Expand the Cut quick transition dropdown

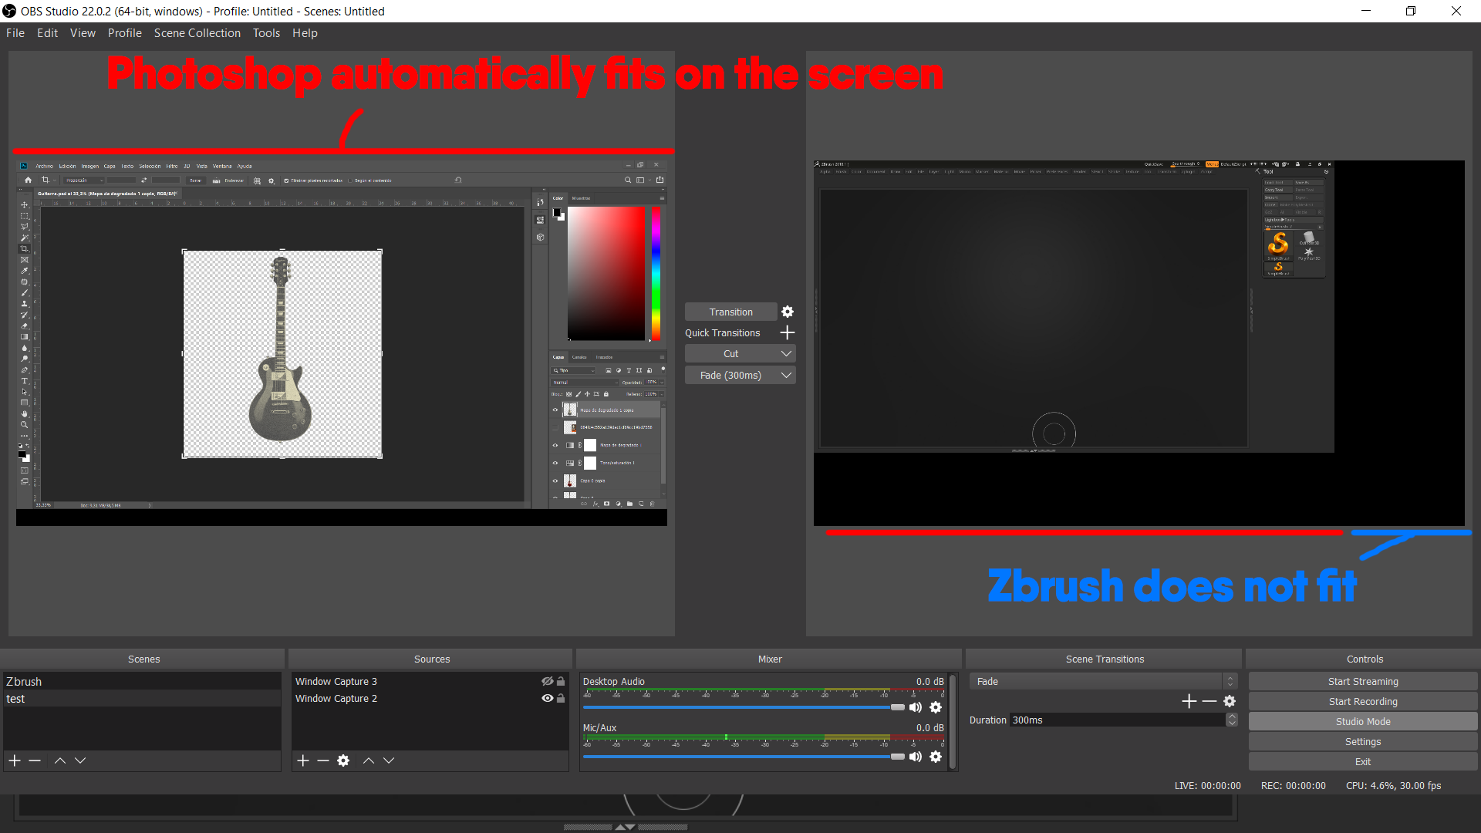(x=786, y=353)
